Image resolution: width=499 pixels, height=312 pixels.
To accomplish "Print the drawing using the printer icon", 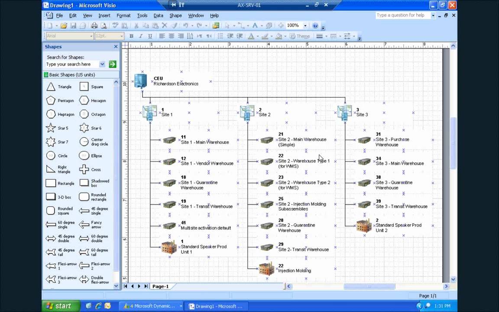I will tap(94, 26).
